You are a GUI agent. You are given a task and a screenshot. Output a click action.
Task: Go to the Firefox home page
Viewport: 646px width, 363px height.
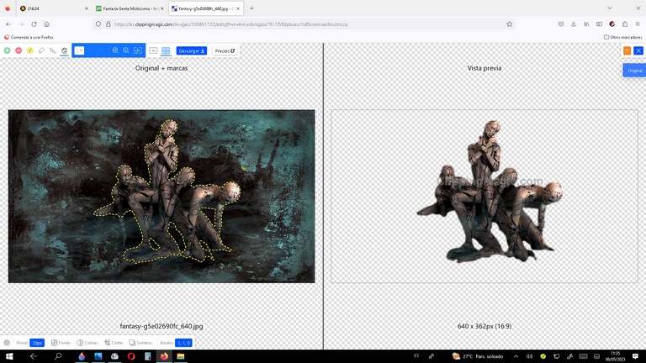(x=46, y=24)
